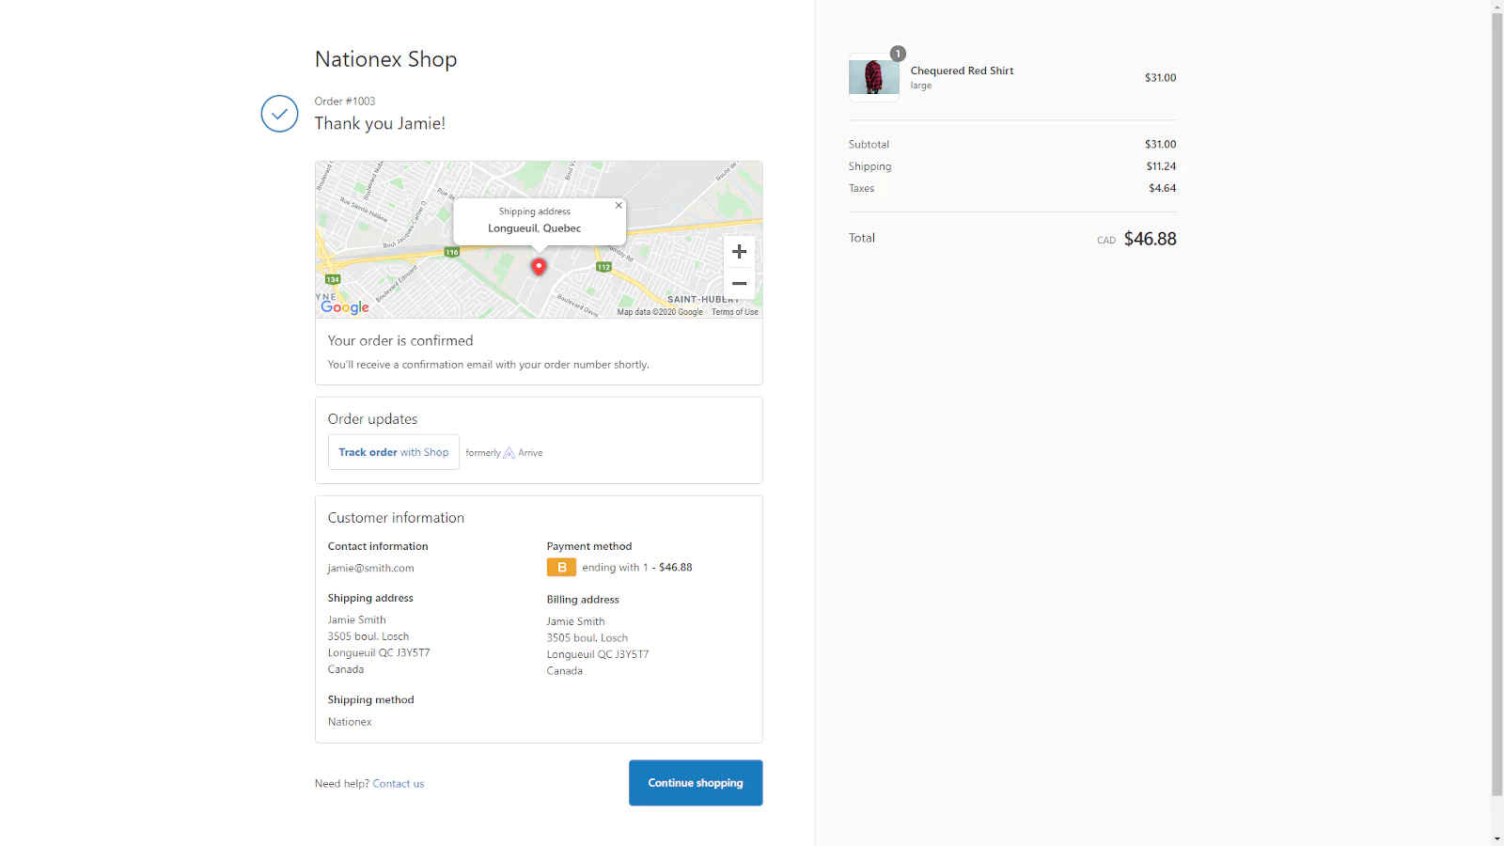This screenshot has height=846, width=1504.
Task: Click the email jamie@smith.com
Action: point(370,569)
